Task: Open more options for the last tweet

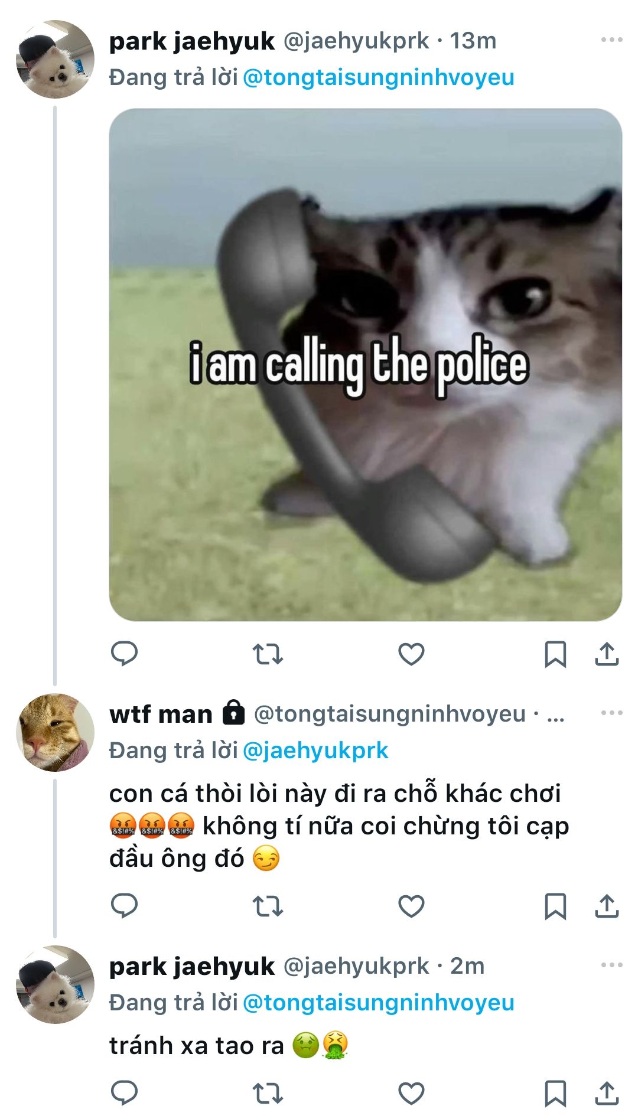Action: point(611,965)
